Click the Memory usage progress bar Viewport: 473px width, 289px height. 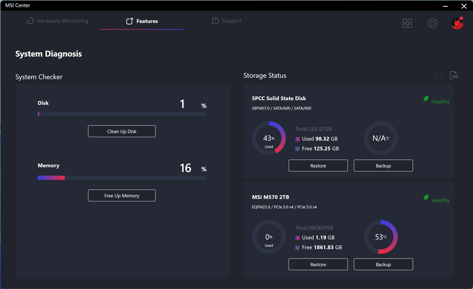tap(122, 178)
